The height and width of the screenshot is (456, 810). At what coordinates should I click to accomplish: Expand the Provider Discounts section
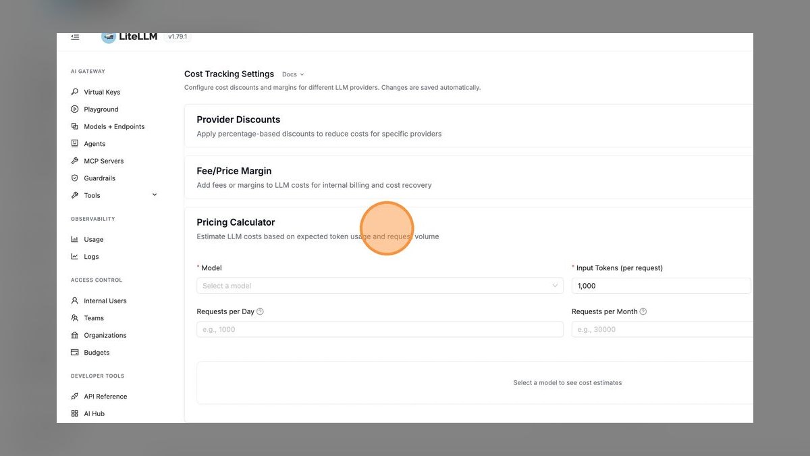[x=468, y=126]
